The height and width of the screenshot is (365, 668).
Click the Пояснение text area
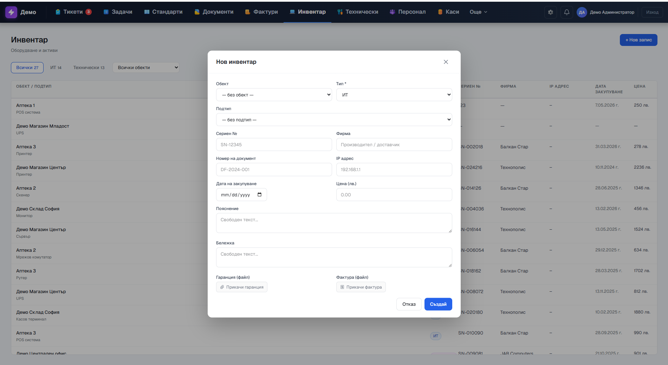tap(334, 223)
